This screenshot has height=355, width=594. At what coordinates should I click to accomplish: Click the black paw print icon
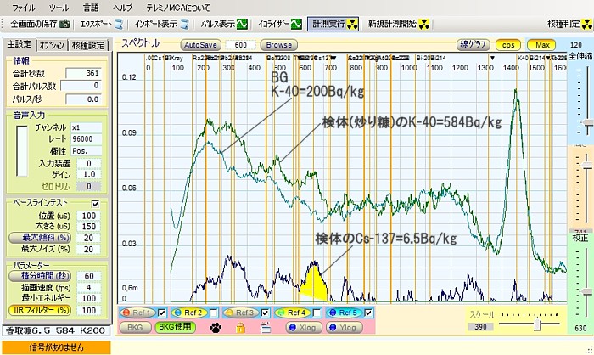click(x=216, y=327)
